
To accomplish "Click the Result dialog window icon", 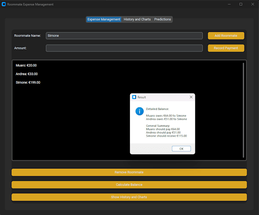I will (134, 97).
